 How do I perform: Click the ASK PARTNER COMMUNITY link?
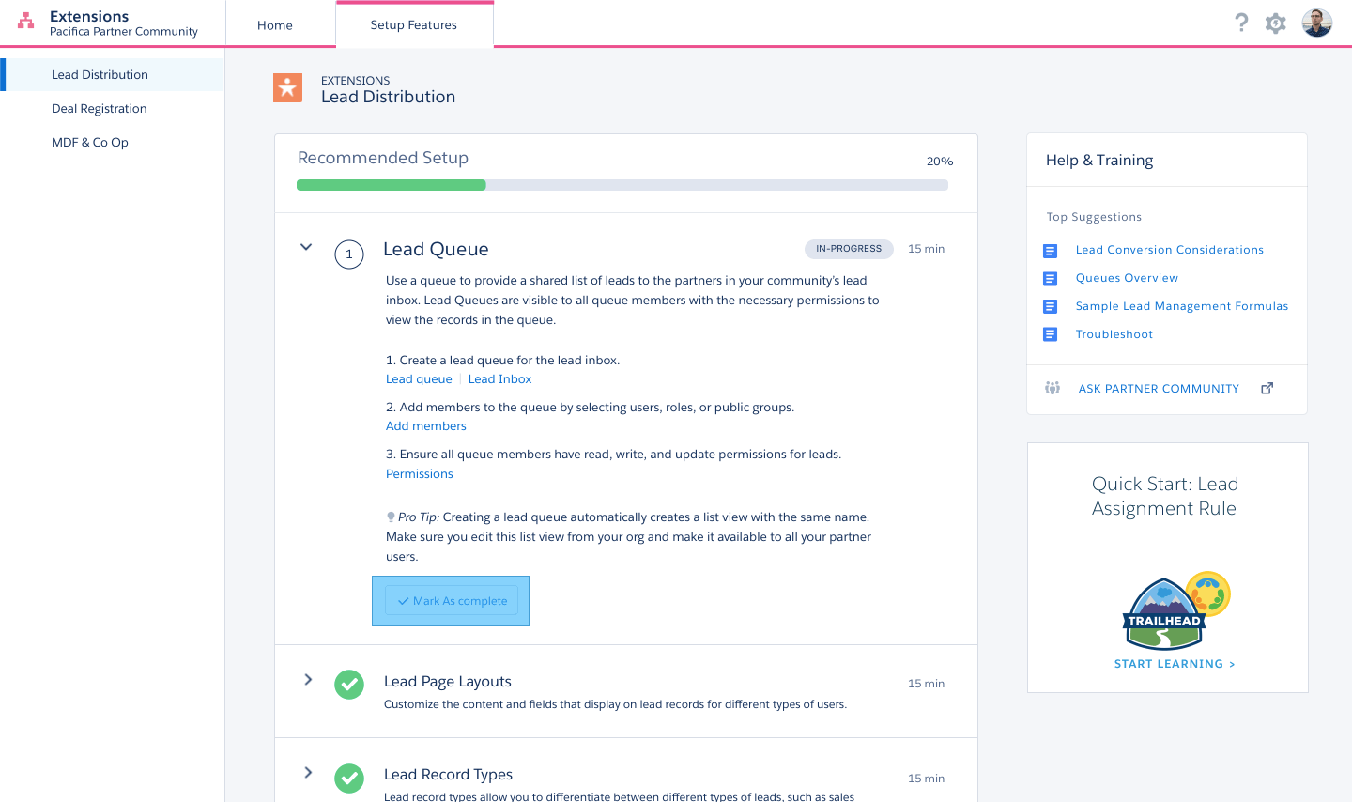[1159, 389]
